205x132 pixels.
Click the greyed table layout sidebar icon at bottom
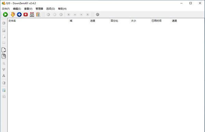4,97
